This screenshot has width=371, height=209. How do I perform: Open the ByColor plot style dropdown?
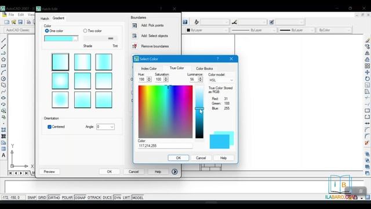(x=334, y=30)
